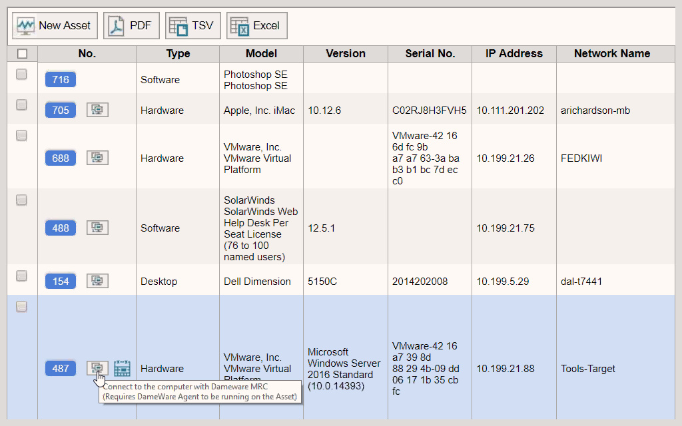The image size is (682, 426).
Task: Click IP address '10.111.201.202'
Action: pos(510,110)
